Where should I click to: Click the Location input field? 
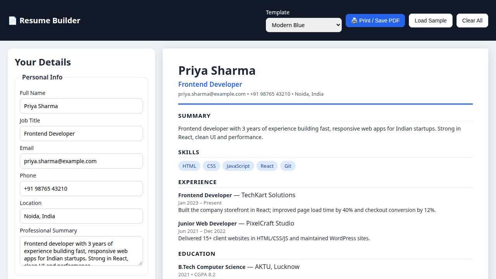tap(81, 216)
